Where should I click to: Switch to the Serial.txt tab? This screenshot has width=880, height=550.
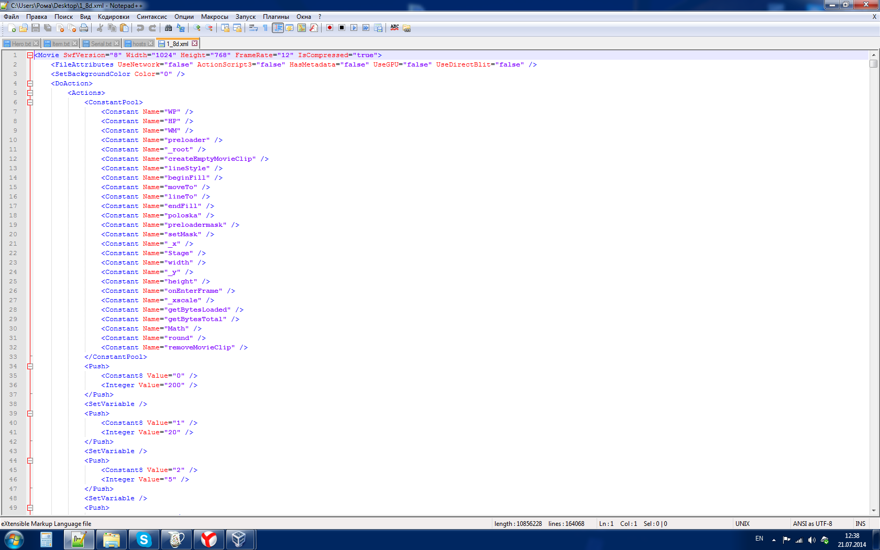(x=101, y=43)
